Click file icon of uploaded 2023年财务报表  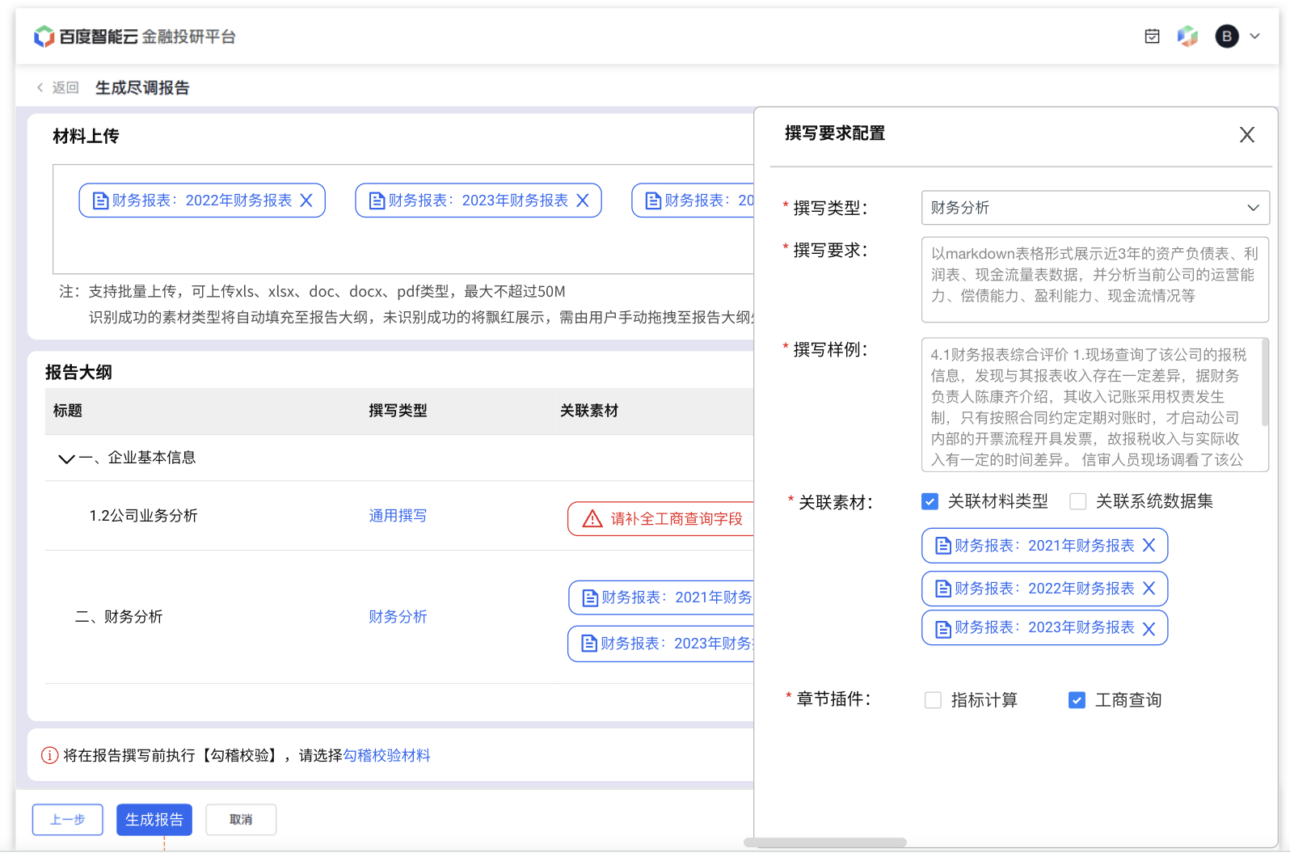pos(377,201)
